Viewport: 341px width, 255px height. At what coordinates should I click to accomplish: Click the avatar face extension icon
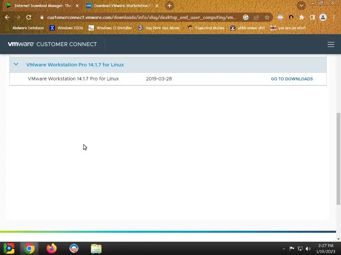(x=291, y=17)
